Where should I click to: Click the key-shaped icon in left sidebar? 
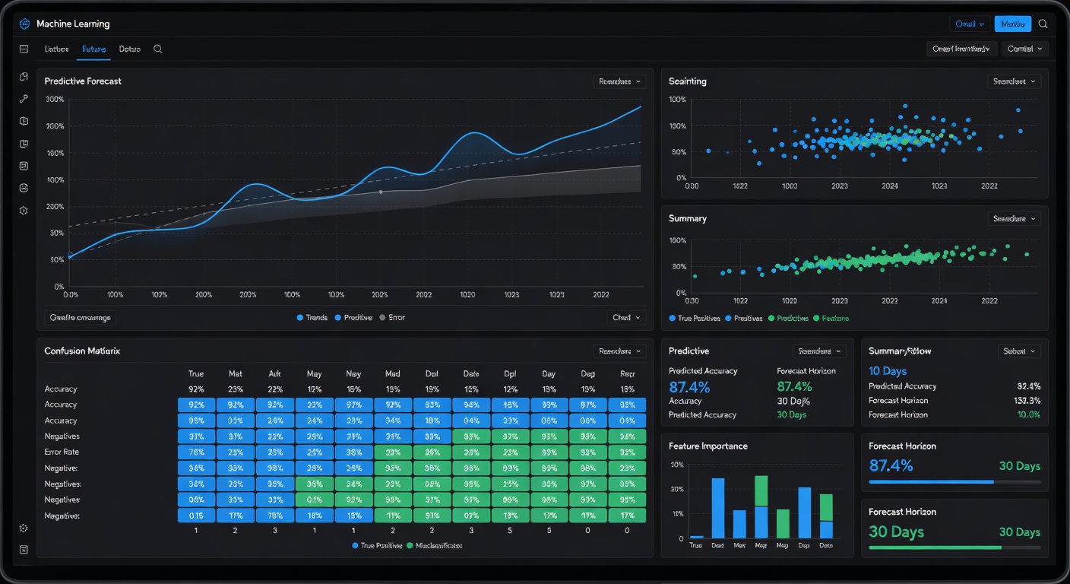pyautogui.click(x=24, y=99)
